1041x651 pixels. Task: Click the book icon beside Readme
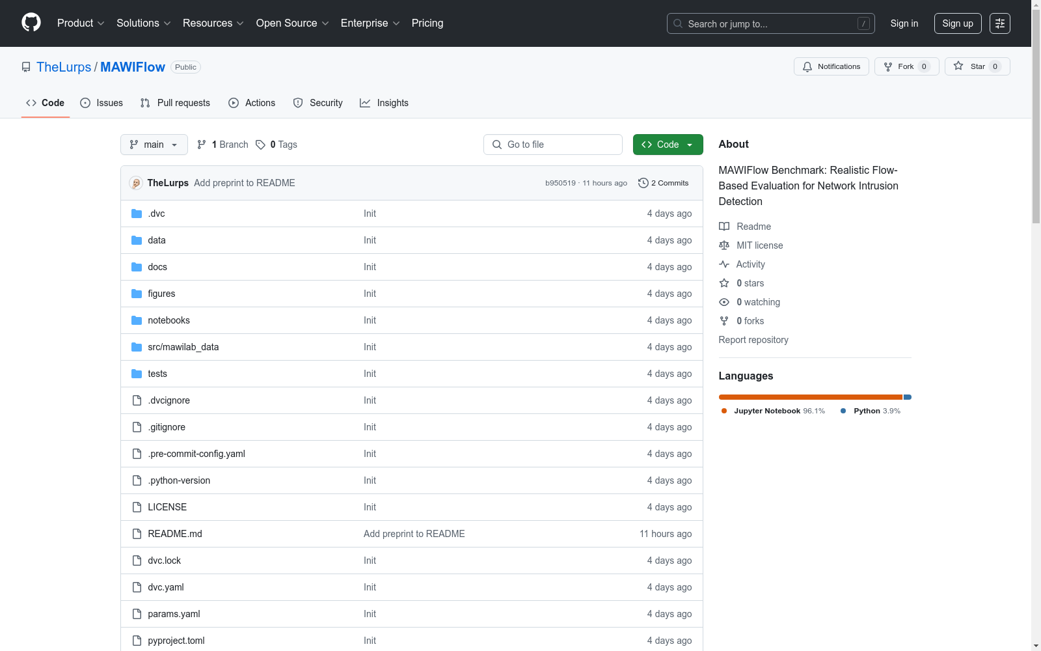click(x=724, y=227)
